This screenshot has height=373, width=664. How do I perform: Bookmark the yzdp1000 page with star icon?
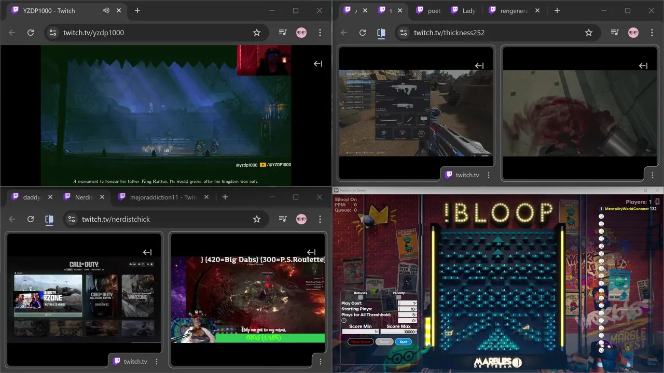[x=256, y=33]
